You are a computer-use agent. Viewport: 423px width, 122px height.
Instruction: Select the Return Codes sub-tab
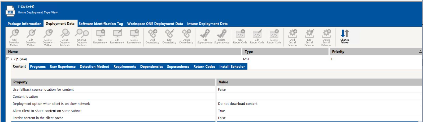pos(204,67)
